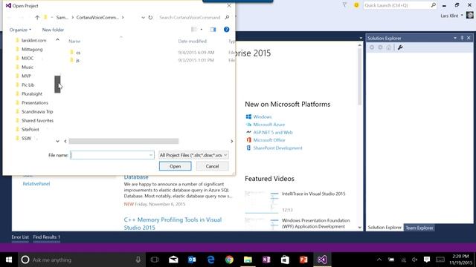Click the feedback smiley icon in title bar

pyautogui.click(x=356, y=5)
